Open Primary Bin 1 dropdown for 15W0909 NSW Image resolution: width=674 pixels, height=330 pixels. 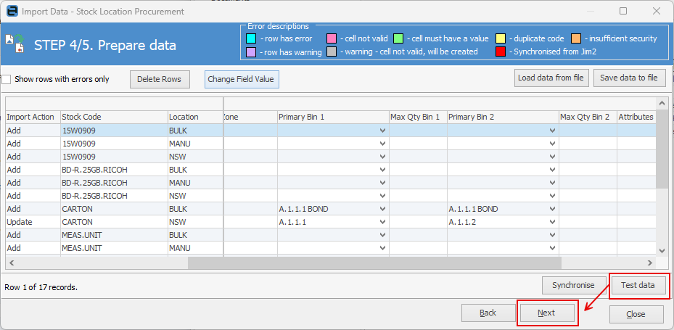[x=382, y=157]
